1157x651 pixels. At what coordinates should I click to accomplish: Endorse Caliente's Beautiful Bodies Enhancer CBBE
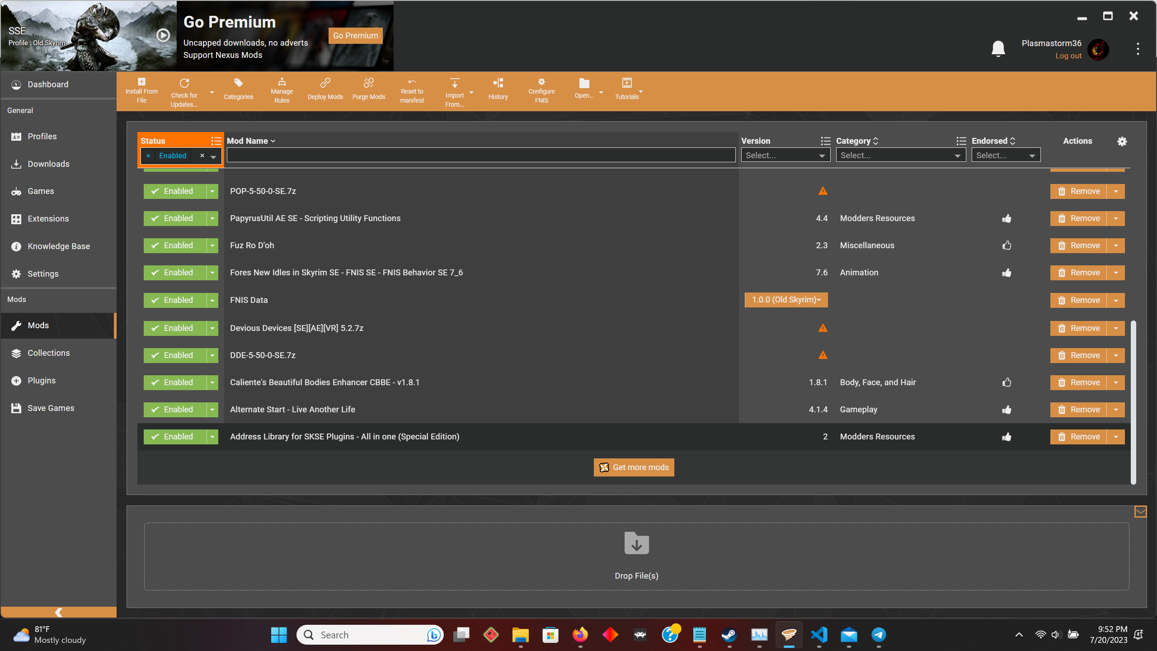click(1006, 382)
